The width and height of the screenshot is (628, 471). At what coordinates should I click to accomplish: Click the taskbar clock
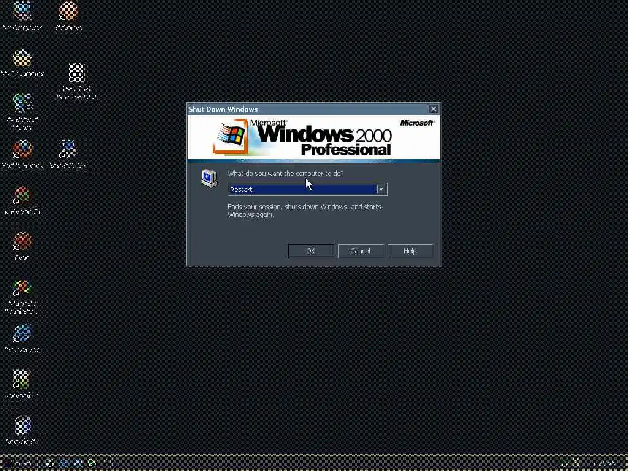[603, 464]
